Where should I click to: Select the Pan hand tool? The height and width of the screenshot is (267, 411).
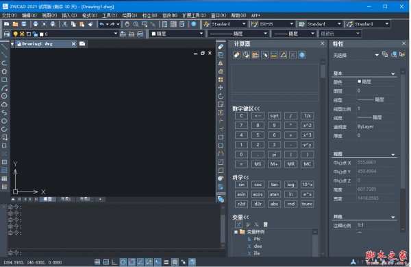pyautogui.click(x=127, y=24)
